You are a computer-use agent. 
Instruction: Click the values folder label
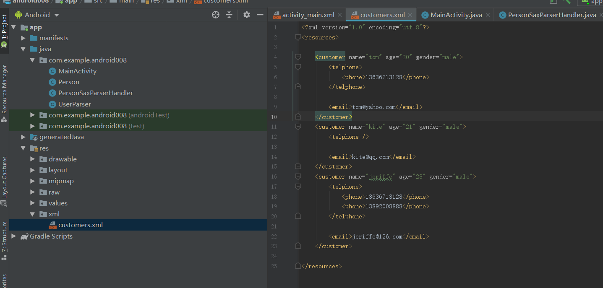(x=58, y=203)
